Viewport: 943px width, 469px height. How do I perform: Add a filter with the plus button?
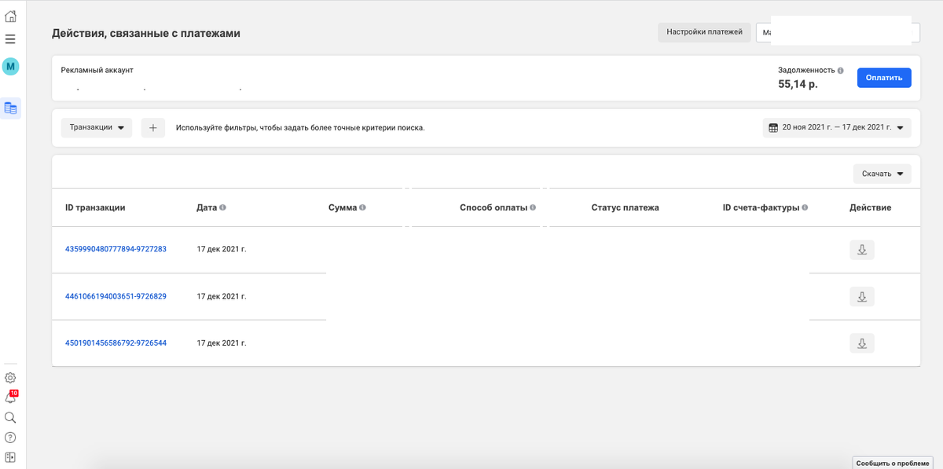[153, 127]
